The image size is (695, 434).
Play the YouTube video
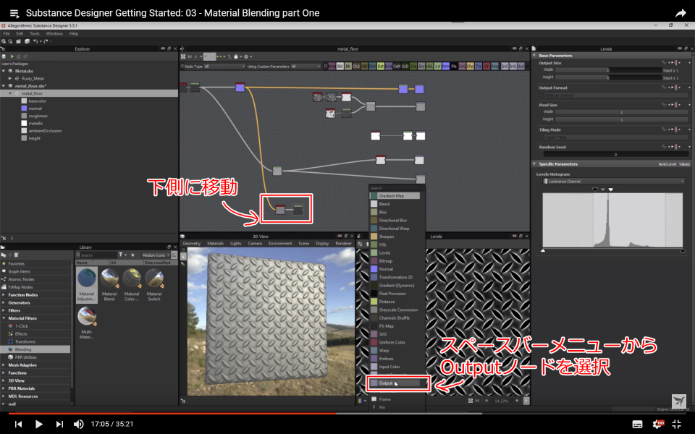pos(38,424)
